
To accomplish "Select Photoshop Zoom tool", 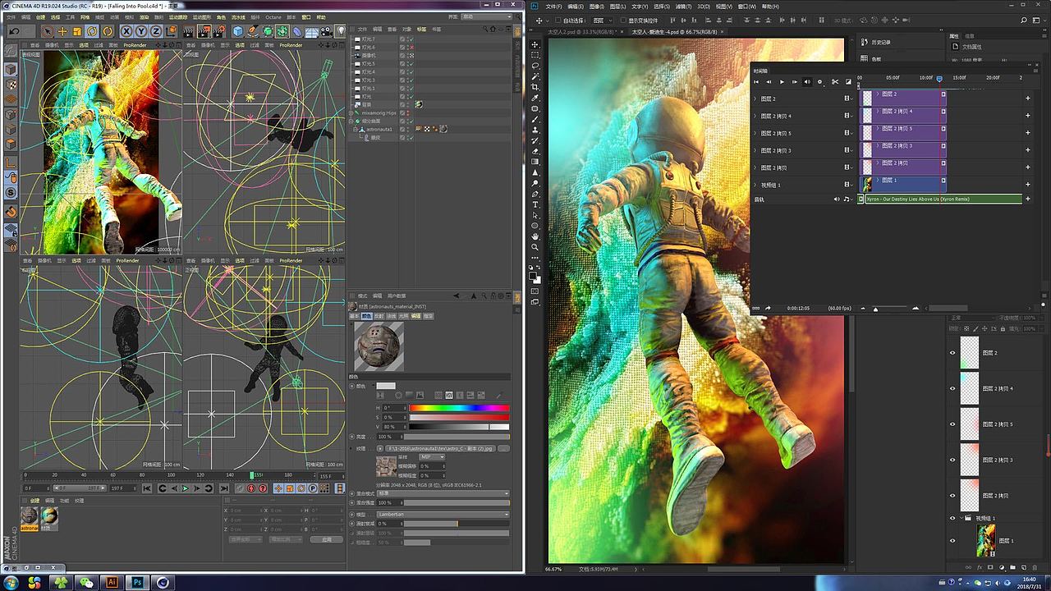I will click(535, 246).
